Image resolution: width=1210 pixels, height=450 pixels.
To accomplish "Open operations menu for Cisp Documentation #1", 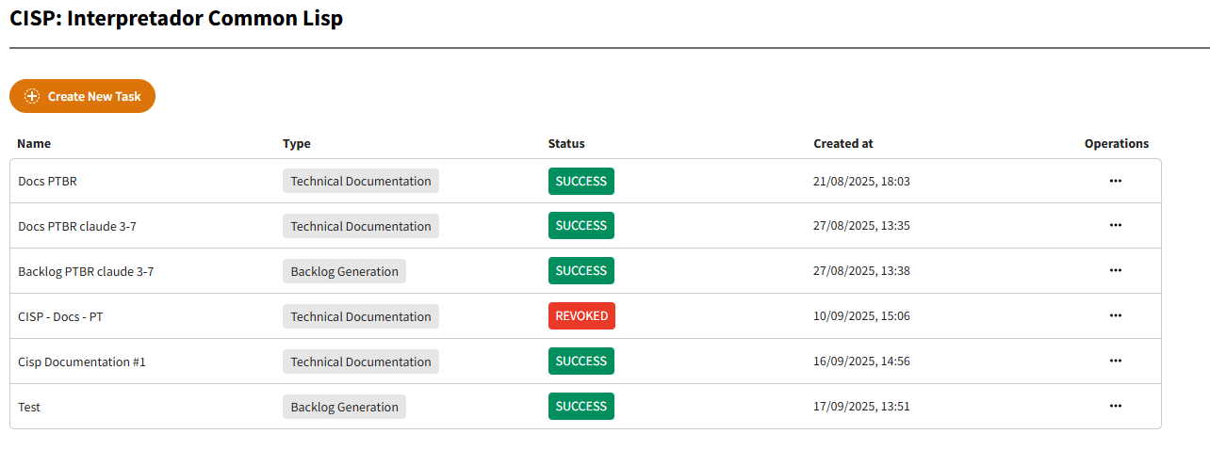I will tap(1116, 362).
